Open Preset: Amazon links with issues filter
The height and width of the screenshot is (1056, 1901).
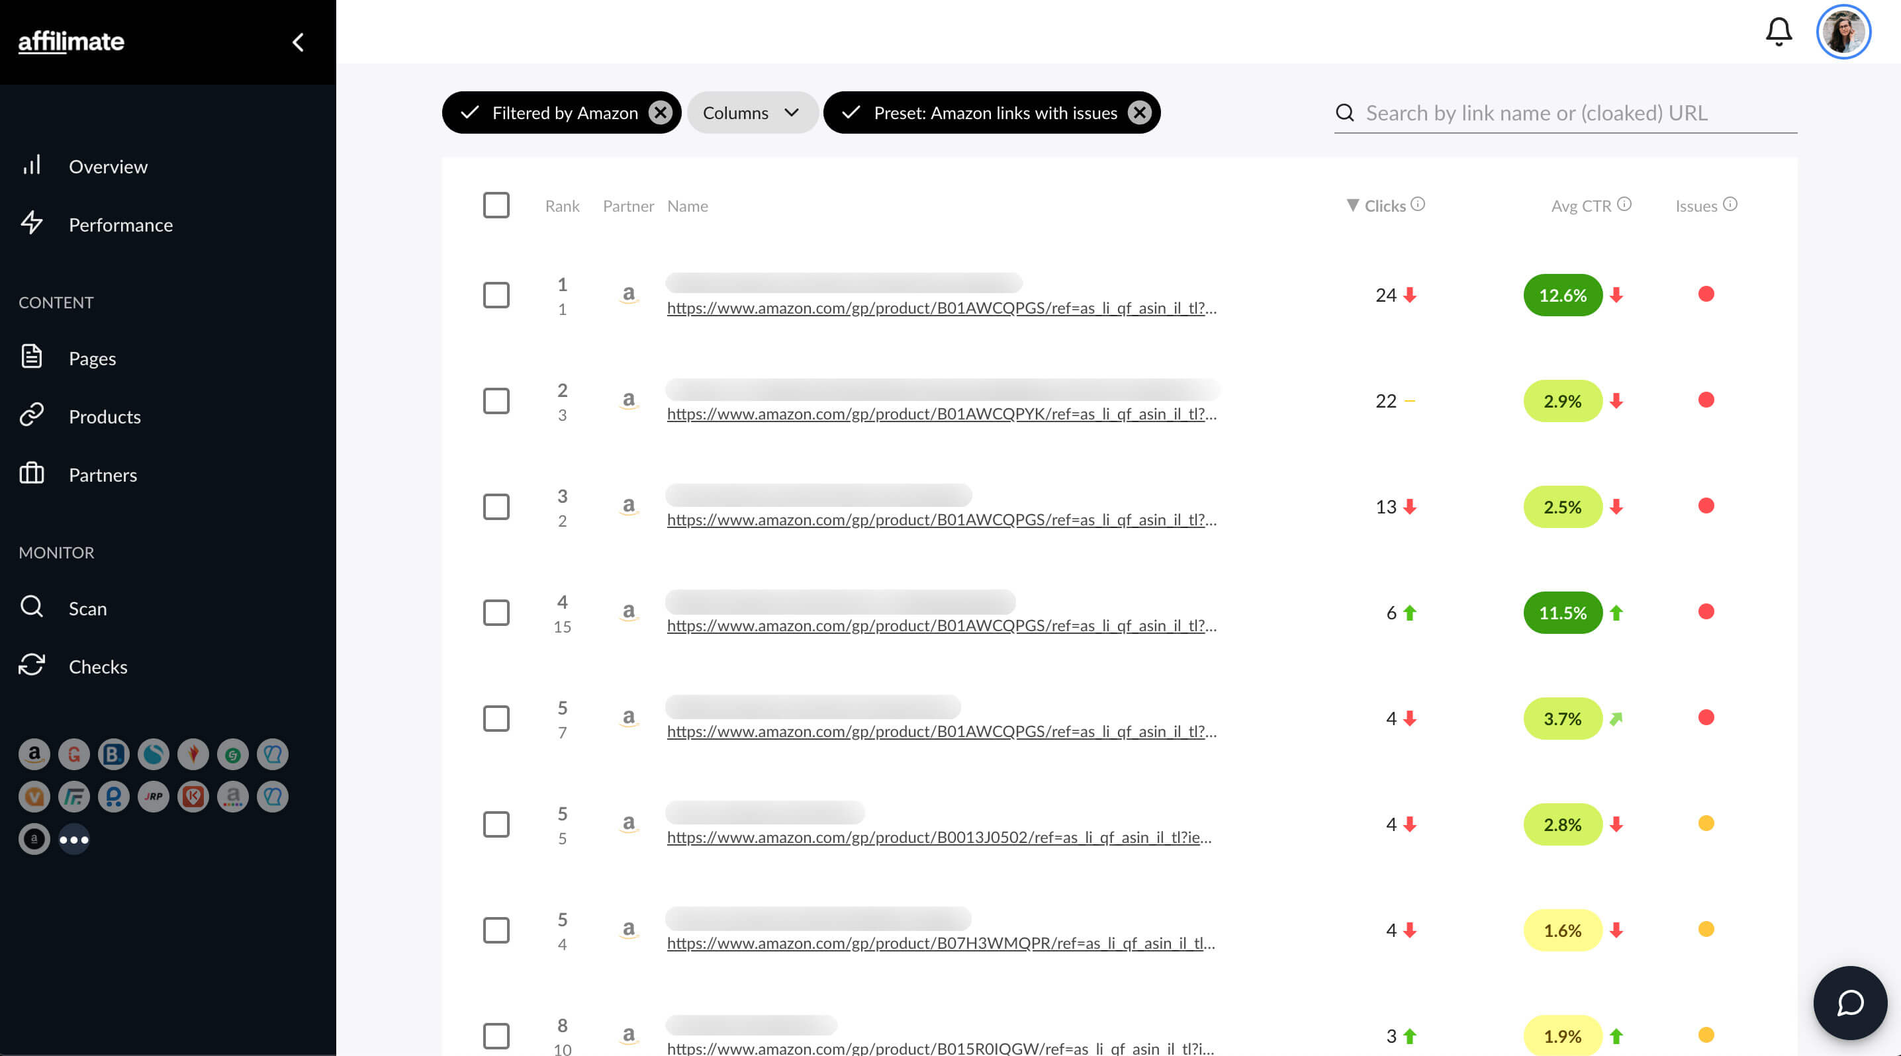pyautogui.click(x=991, y=113)
